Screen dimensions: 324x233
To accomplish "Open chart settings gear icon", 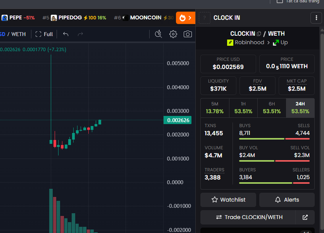I will tap(173, 34).
